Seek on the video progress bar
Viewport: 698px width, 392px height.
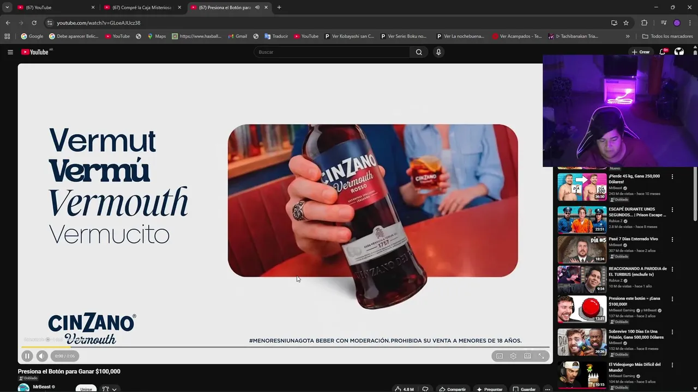coord(285,347)
